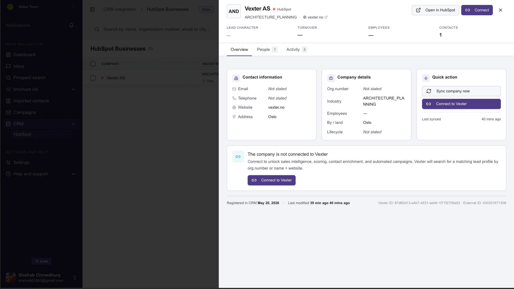The height and width of the screenshot is (289, 514).
Task: Click the Company details briefcase icon
Action: click(x=331, y=78)
